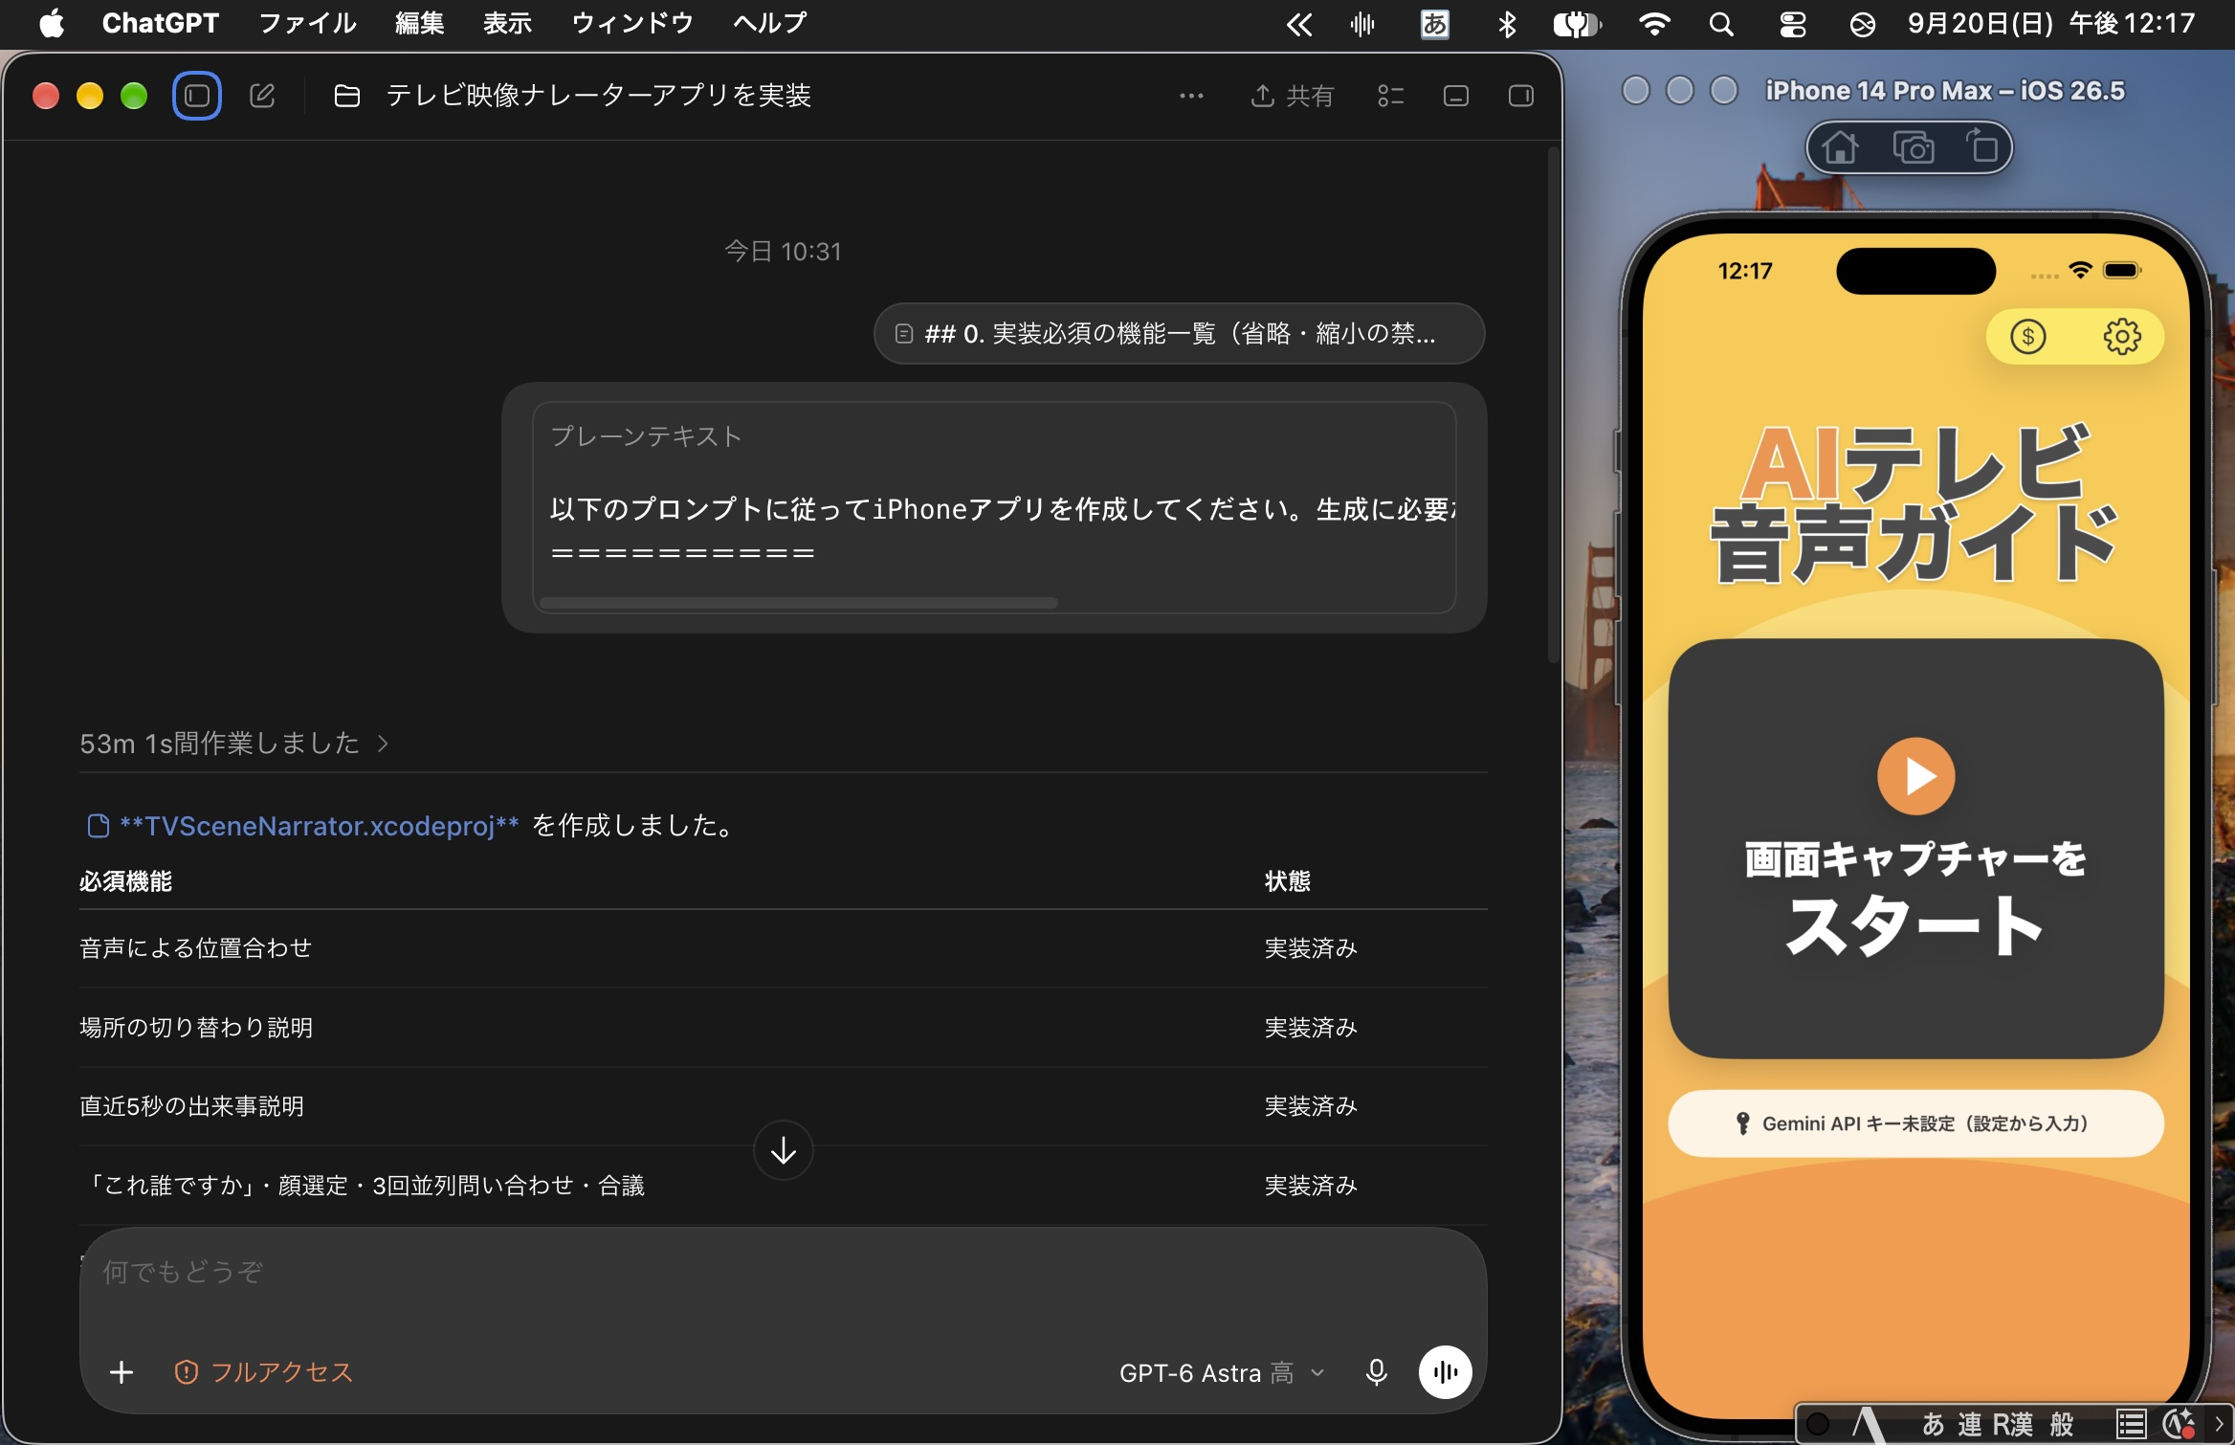
Task: Select the 場所の切り替わり説明 row
Action: point(783,1028)
